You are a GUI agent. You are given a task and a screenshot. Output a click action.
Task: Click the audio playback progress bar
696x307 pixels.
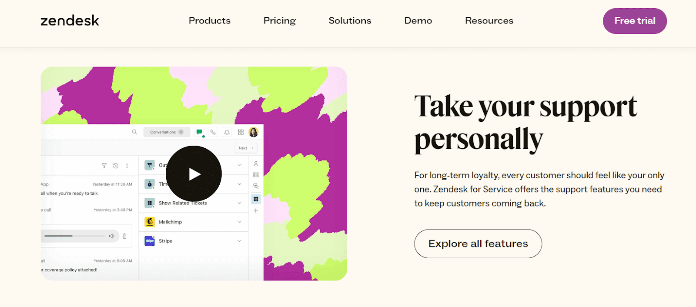75,236
